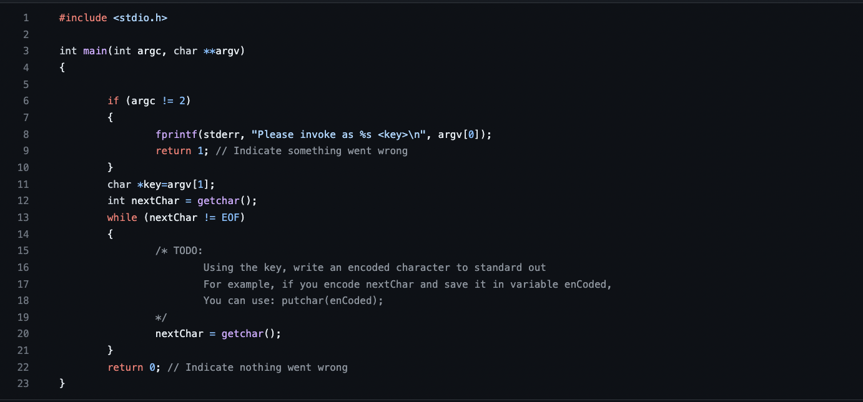Click the "Indicate nothing went wrong" comment
Screen dimensions: 863x402
pyautogui.click(x=257, y=368)
